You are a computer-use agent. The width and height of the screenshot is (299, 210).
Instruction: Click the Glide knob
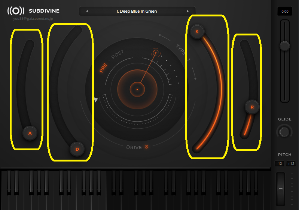[284, 131]
